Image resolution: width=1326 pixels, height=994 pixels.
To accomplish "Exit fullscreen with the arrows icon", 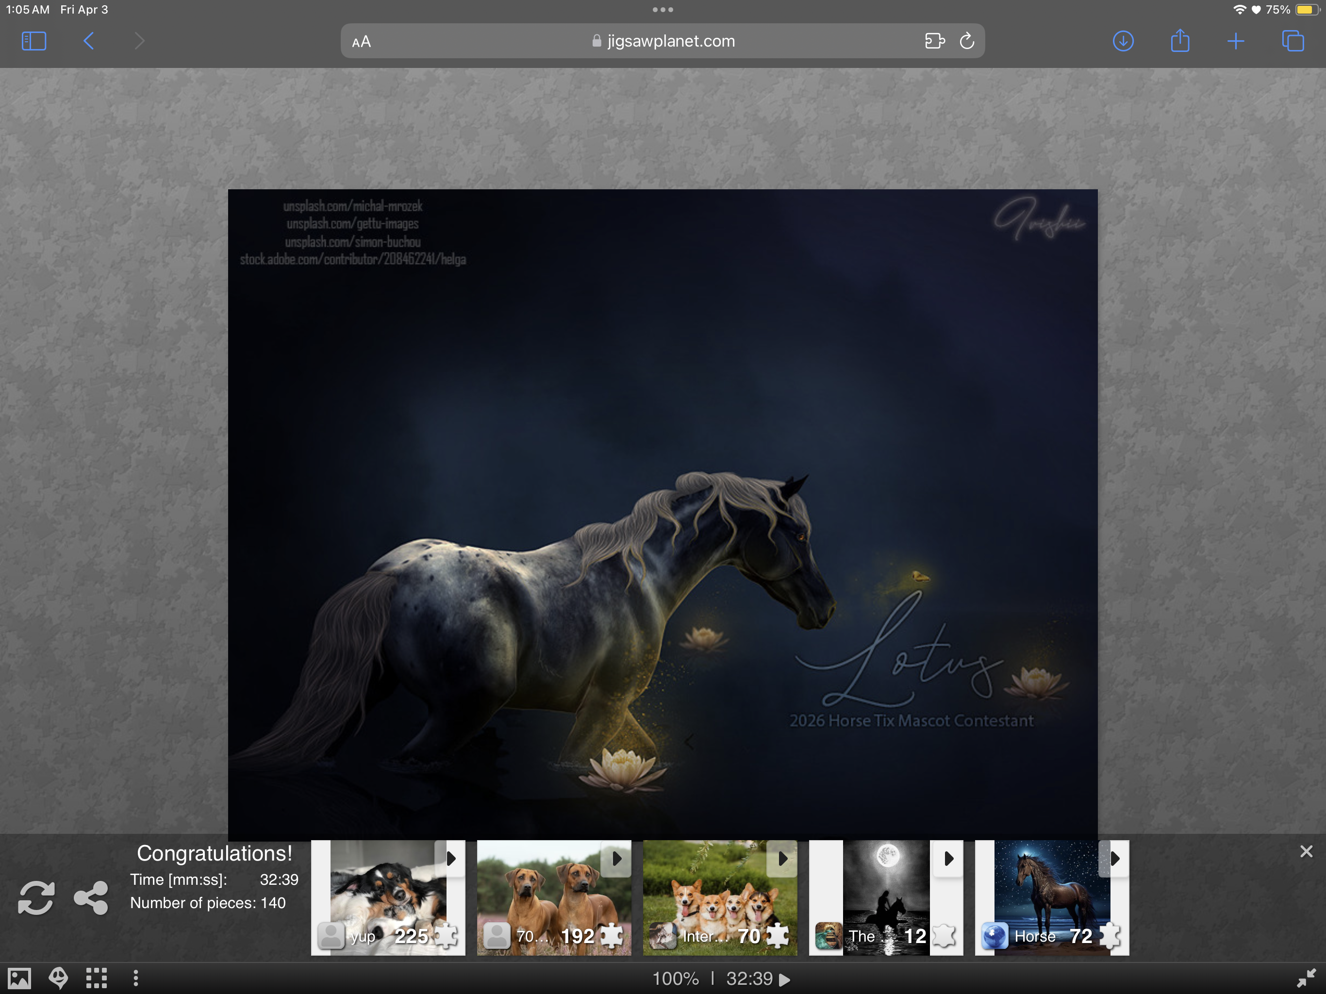I will pos(1306,978).
